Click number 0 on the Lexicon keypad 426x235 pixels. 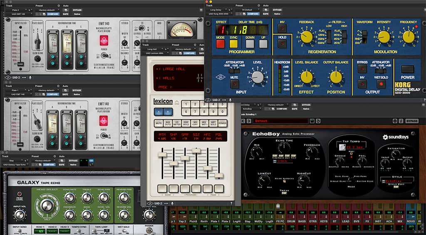[x=223, y=112]
